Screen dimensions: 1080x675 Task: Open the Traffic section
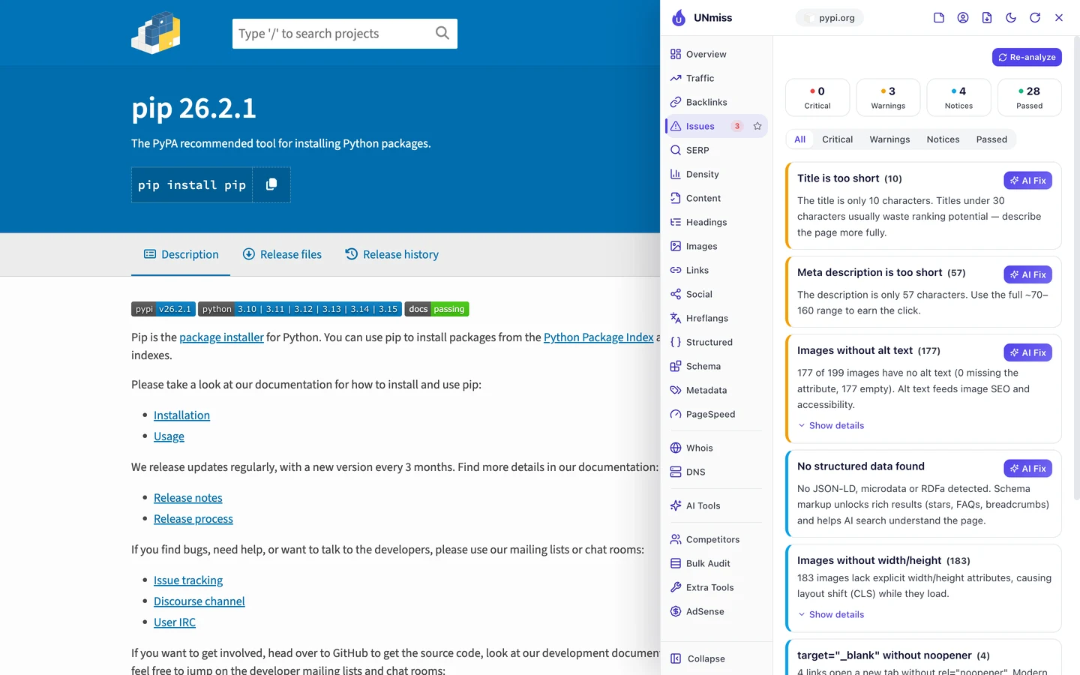pos(716,78)
